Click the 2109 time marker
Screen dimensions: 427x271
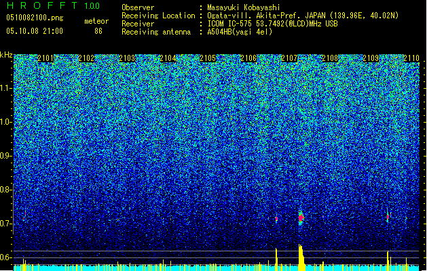click(x=371, y=58)
